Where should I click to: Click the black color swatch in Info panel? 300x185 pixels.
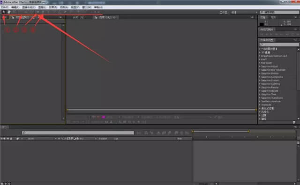click(262, 24)
